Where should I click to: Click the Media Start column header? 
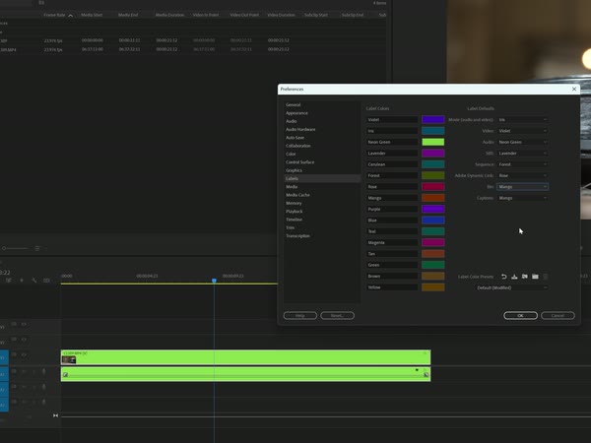[x=92, y=15]
